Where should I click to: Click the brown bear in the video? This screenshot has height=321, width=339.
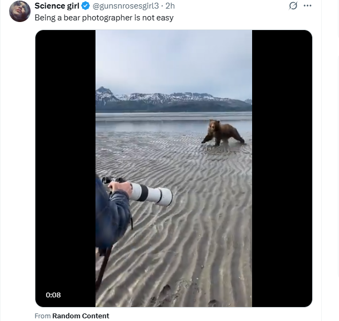tap(223, 133)
